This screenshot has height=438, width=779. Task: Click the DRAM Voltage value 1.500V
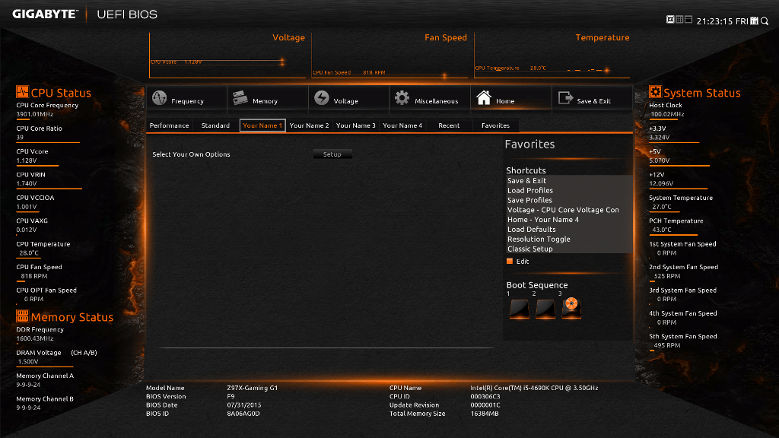tap(28, 362)
